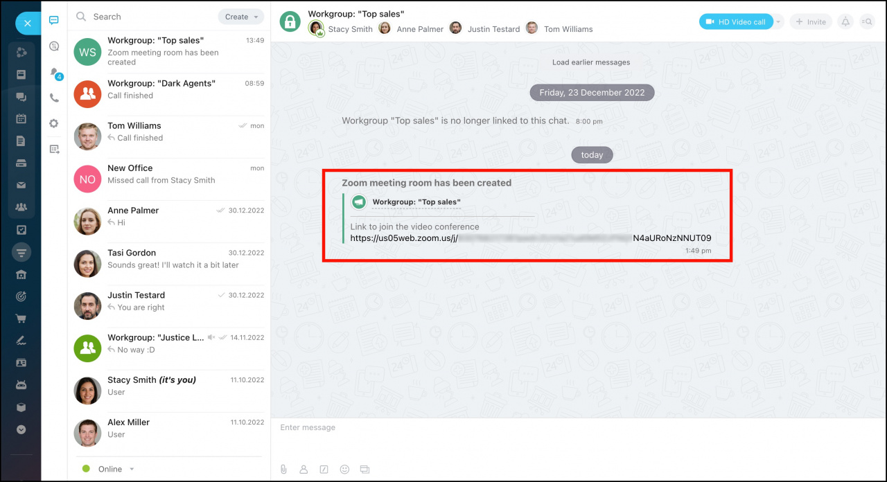Click the Friday, 23 December 2022 date label
This screenshot has height=482, width=887.
click(592, 92)
